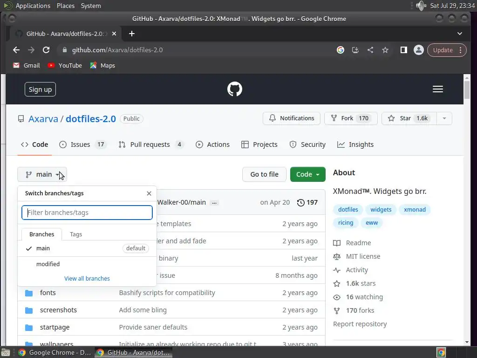This screenshot has width=477, height=358.
Task: Click the Sign up button
Action: (x=40, y=89)
